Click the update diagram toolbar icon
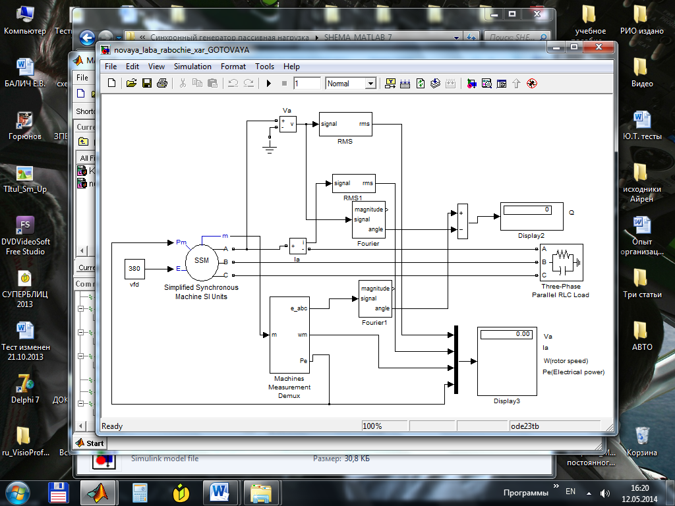The image size is (675, 506). pos(435,83)
